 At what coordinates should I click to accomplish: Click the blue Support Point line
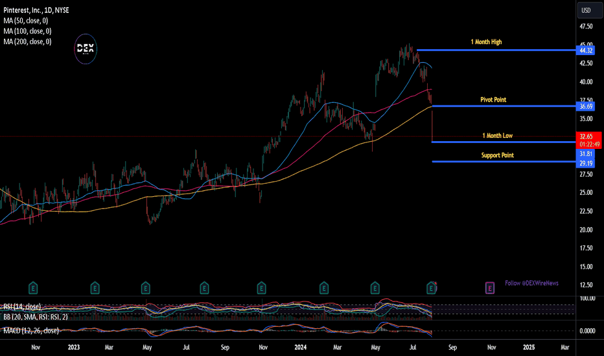click(x=504, y=161)
